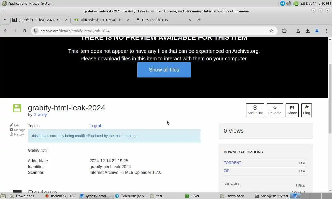Screen dimensions: 332x199
Task: Switch to the Telegram taskbar window
Action: pyautogui.click(x=131, y=196)
